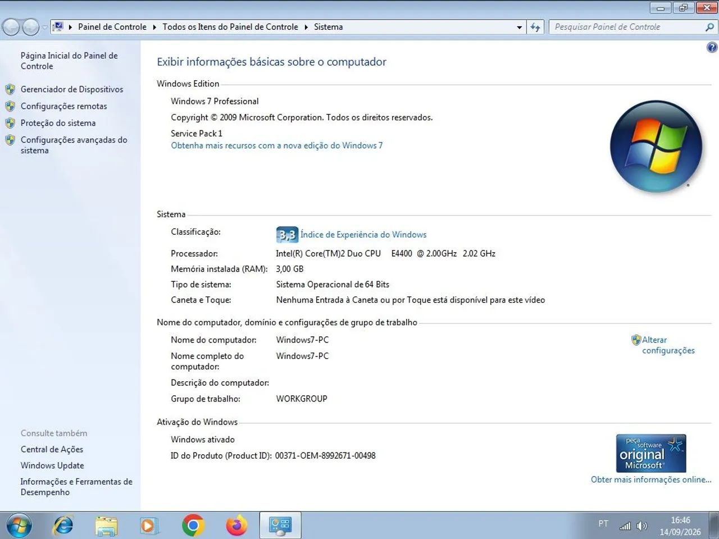Image resolution: width=719 pixels, height=539 pixels.
Task: Click the original Microsoft software badge
Action: coord(651,453)
